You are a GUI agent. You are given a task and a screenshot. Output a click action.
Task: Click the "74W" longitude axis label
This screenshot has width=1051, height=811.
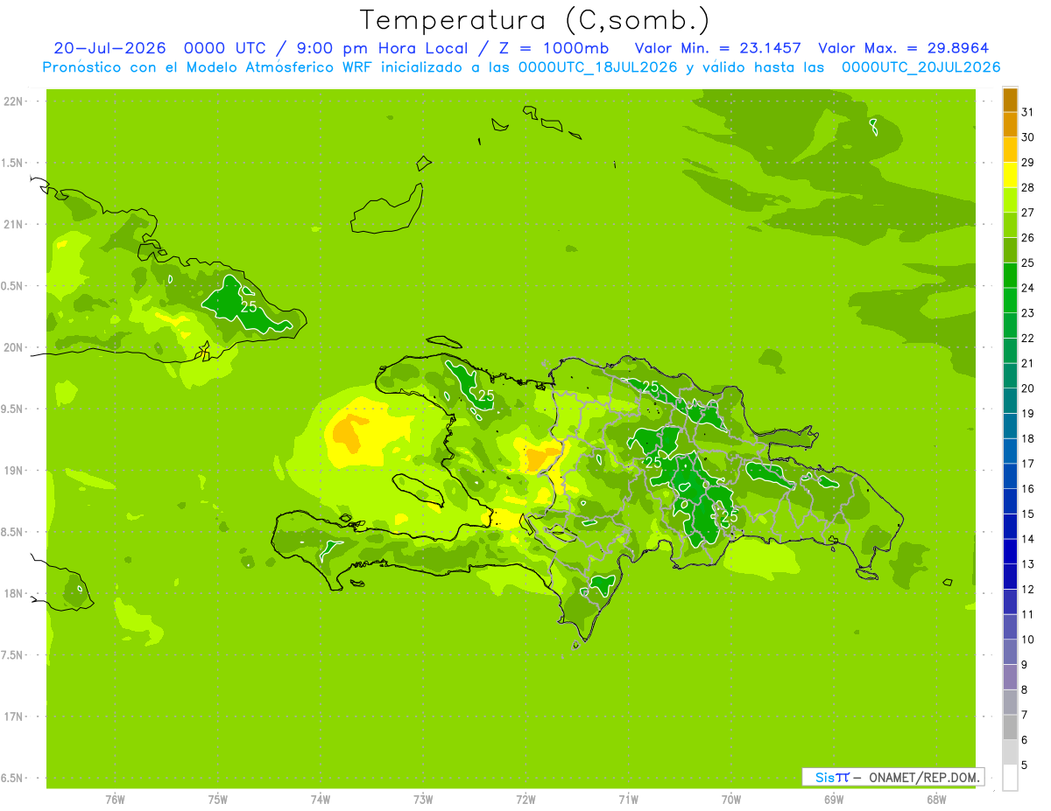321,800
